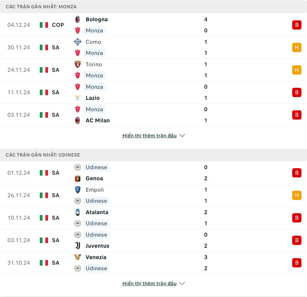Expand more Udinese matches with chevron
The height and width of the screenshot is (297, 307).
coord(182,283)
